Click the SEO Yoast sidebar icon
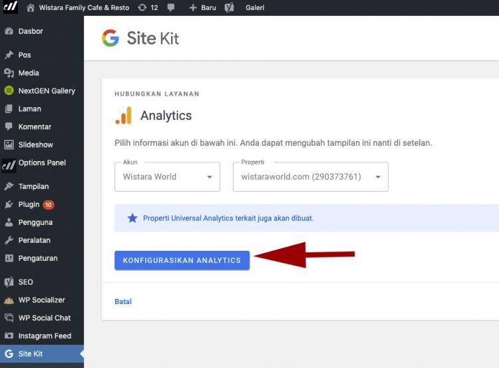This screenshot has width=499, height=368. [x=9, y=282]
